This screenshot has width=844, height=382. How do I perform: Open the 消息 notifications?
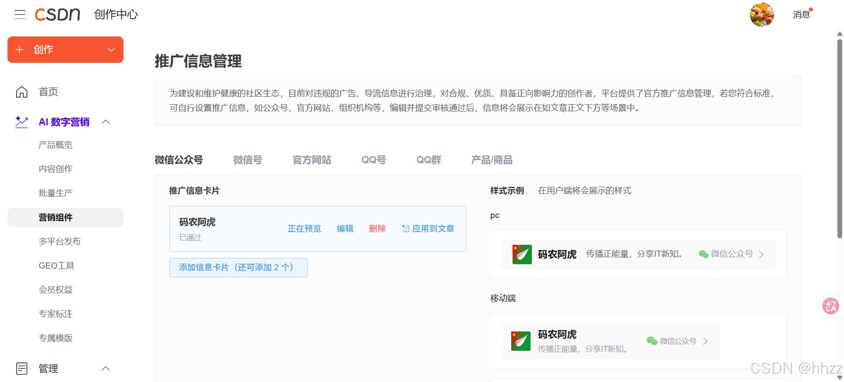[x=801, y=15]
